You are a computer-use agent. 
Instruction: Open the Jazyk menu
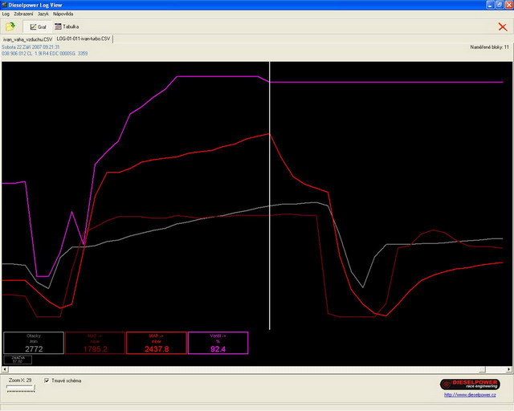[43, 14]
